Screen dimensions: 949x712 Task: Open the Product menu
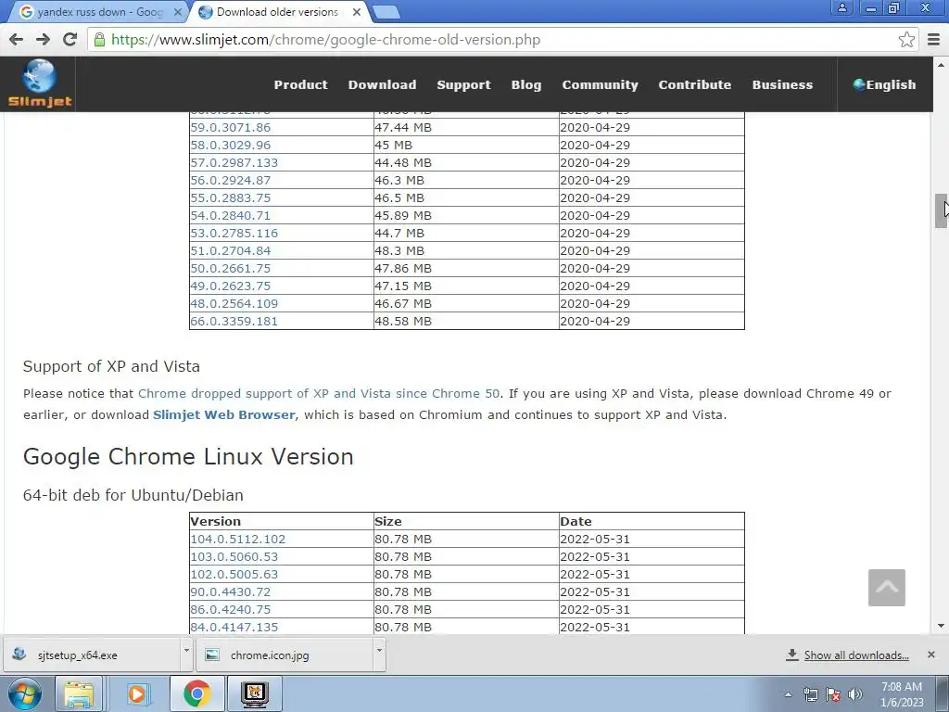[301, 84]
